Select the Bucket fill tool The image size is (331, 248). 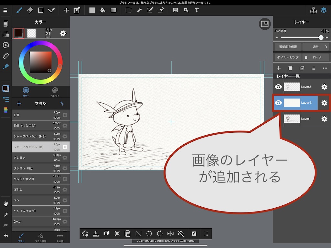coord(102,10)
